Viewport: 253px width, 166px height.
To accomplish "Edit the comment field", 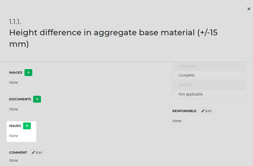I will click(x=37, y=153).
